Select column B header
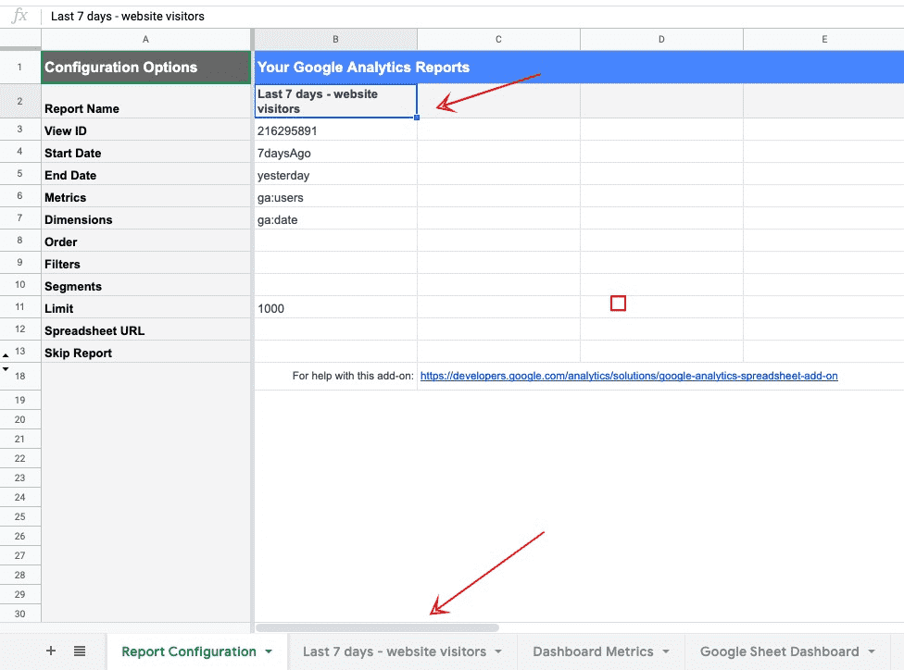The height and width of the screenshot is (670, 904). (x=335, y=39)
